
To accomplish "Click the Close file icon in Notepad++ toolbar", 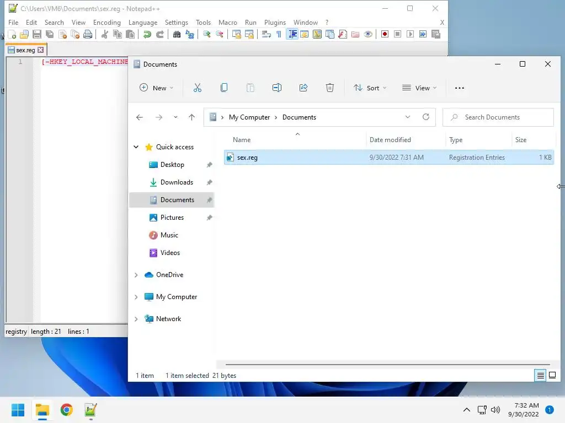I will tap(62, 34).
